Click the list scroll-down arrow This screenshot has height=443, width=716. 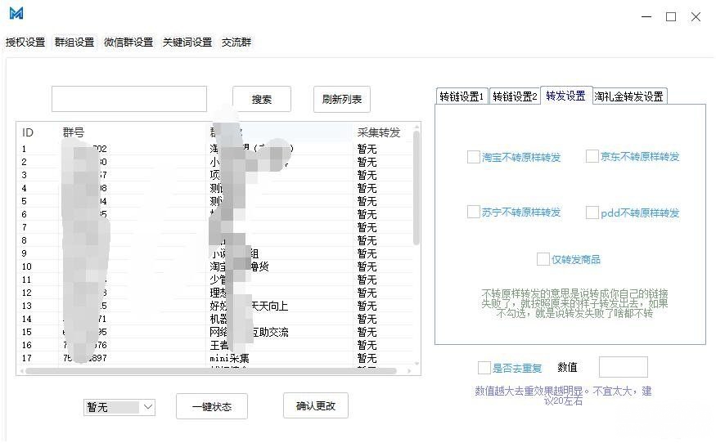[x=416, y=364]
